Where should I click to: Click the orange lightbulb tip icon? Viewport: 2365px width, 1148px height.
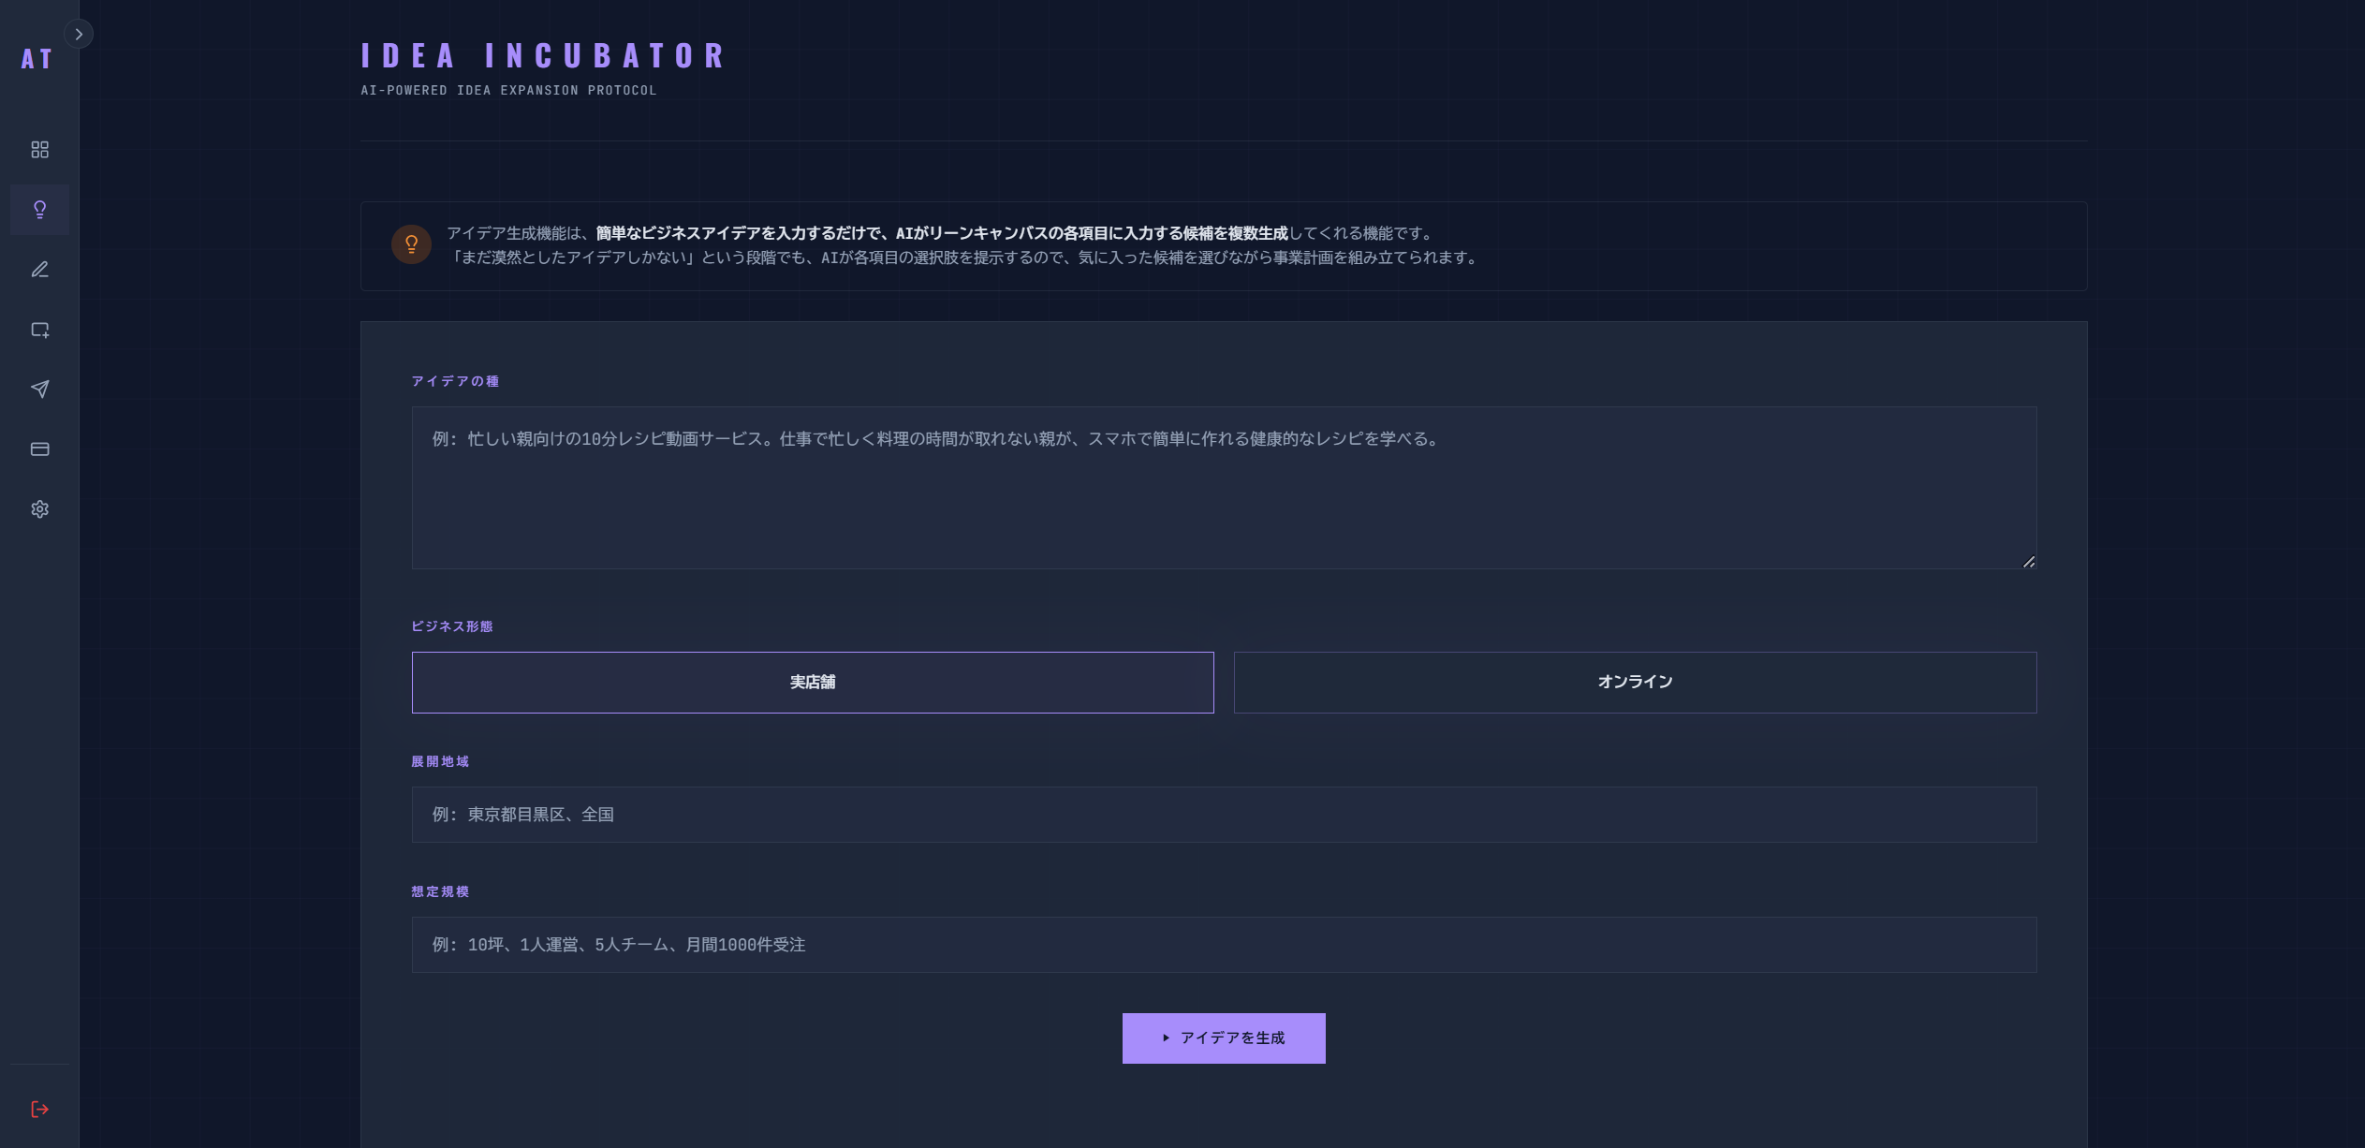[x=410, y=244]
